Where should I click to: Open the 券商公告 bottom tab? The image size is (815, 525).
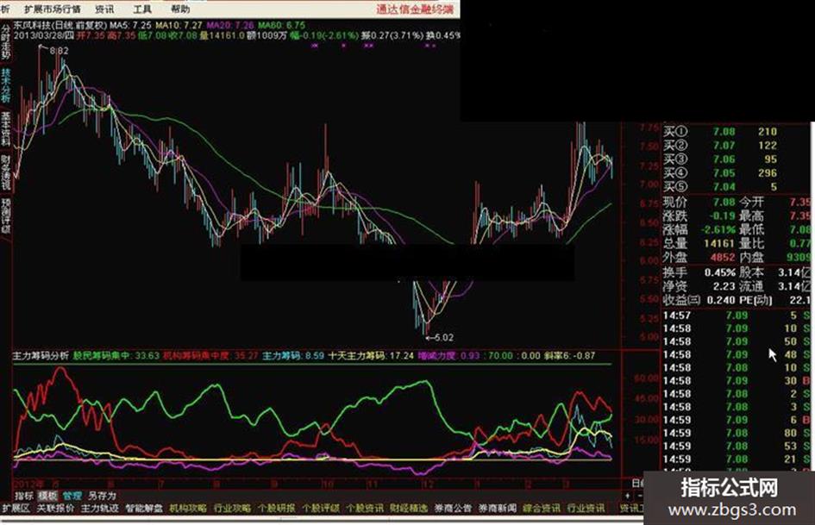point(454,508)
